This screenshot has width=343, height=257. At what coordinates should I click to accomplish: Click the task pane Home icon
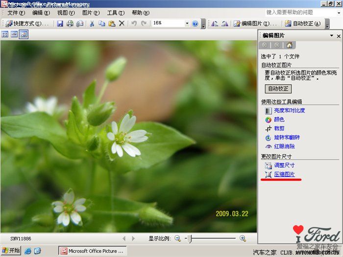(x=289, y=45)
